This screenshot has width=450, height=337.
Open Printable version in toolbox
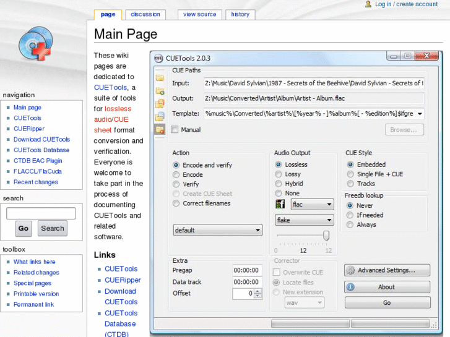[x=36, y=294]
